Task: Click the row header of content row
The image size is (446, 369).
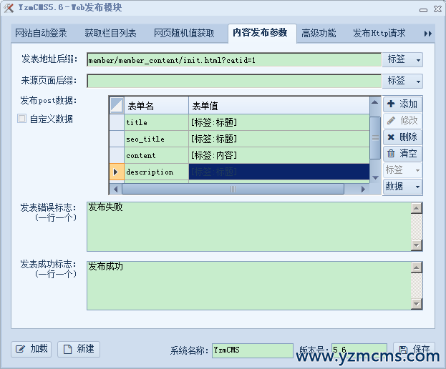Action: pyautogui.click(x=117, y=155)
